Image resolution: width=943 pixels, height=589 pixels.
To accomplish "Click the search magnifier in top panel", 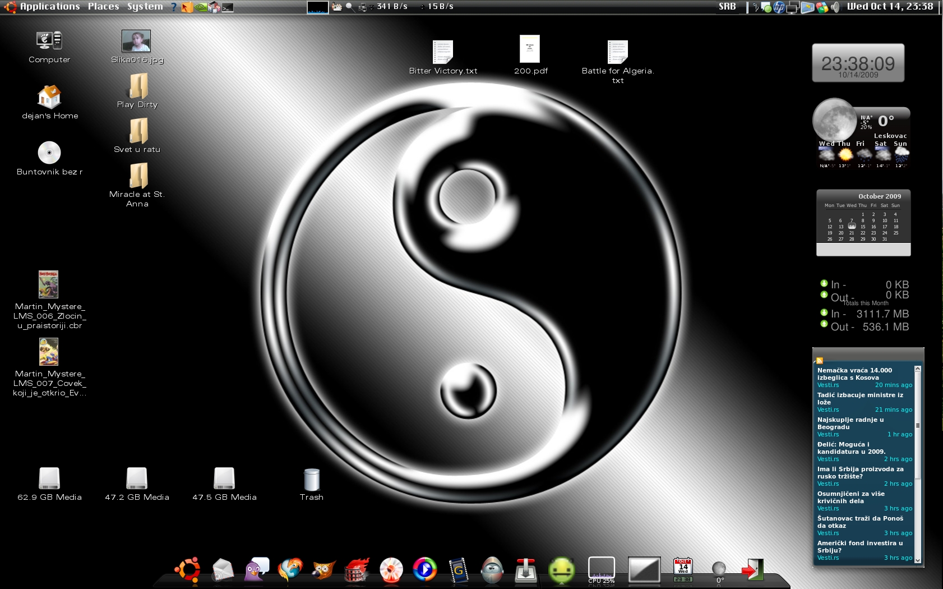I will [x=350, y=7].
